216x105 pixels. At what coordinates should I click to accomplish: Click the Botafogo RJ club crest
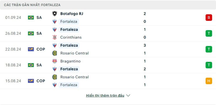coord(55,14)
